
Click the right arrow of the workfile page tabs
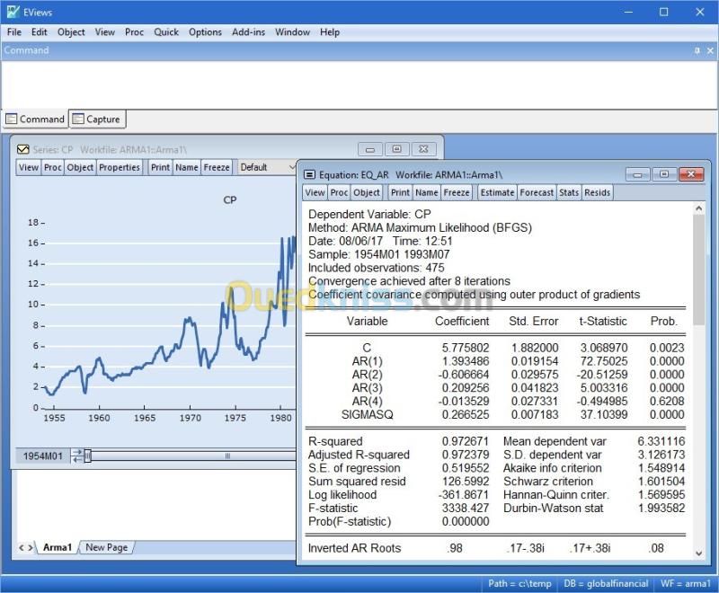point(31,547)
